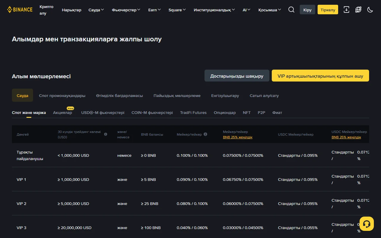Click the ≥ 25 BNB balance cell
The image size is (381, 238).
(149, 203)
